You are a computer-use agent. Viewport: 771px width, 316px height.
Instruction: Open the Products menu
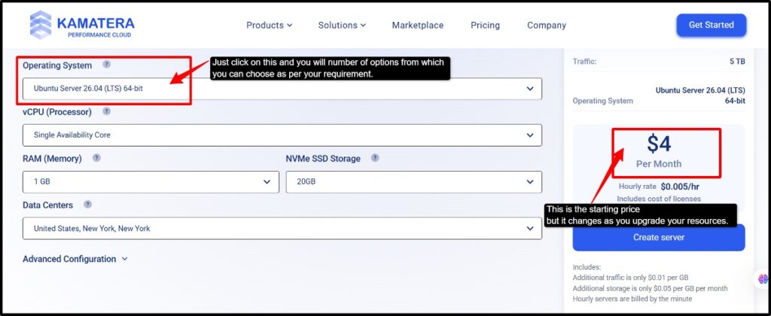pos(270,25)
